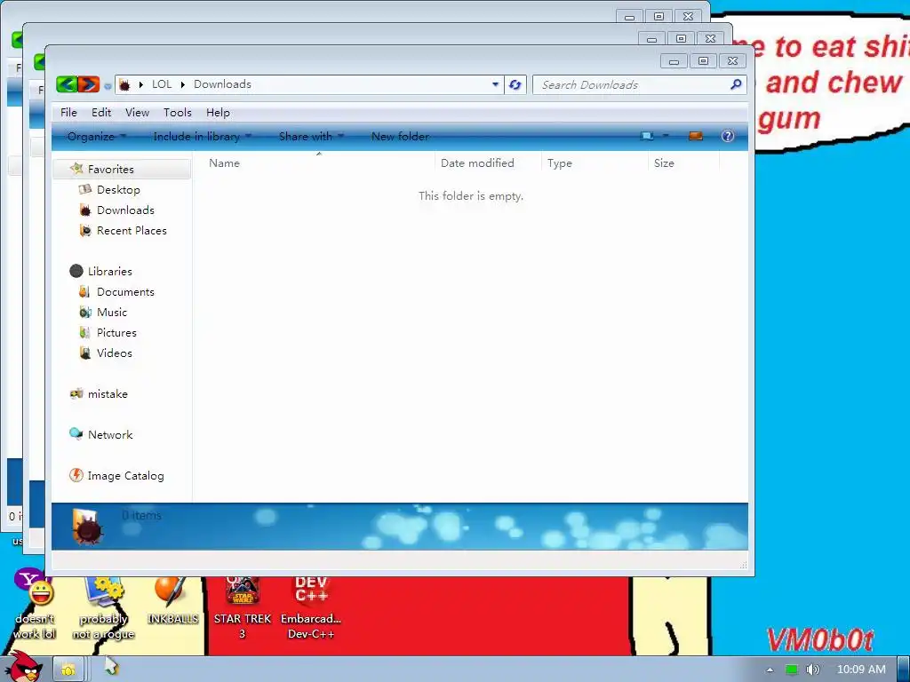Click the address bar root location icon
910x682 pixels.
click(x=124, y=84)
